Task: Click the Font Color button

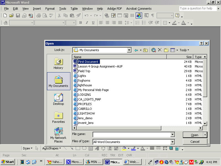Action: tap(183, 23)
